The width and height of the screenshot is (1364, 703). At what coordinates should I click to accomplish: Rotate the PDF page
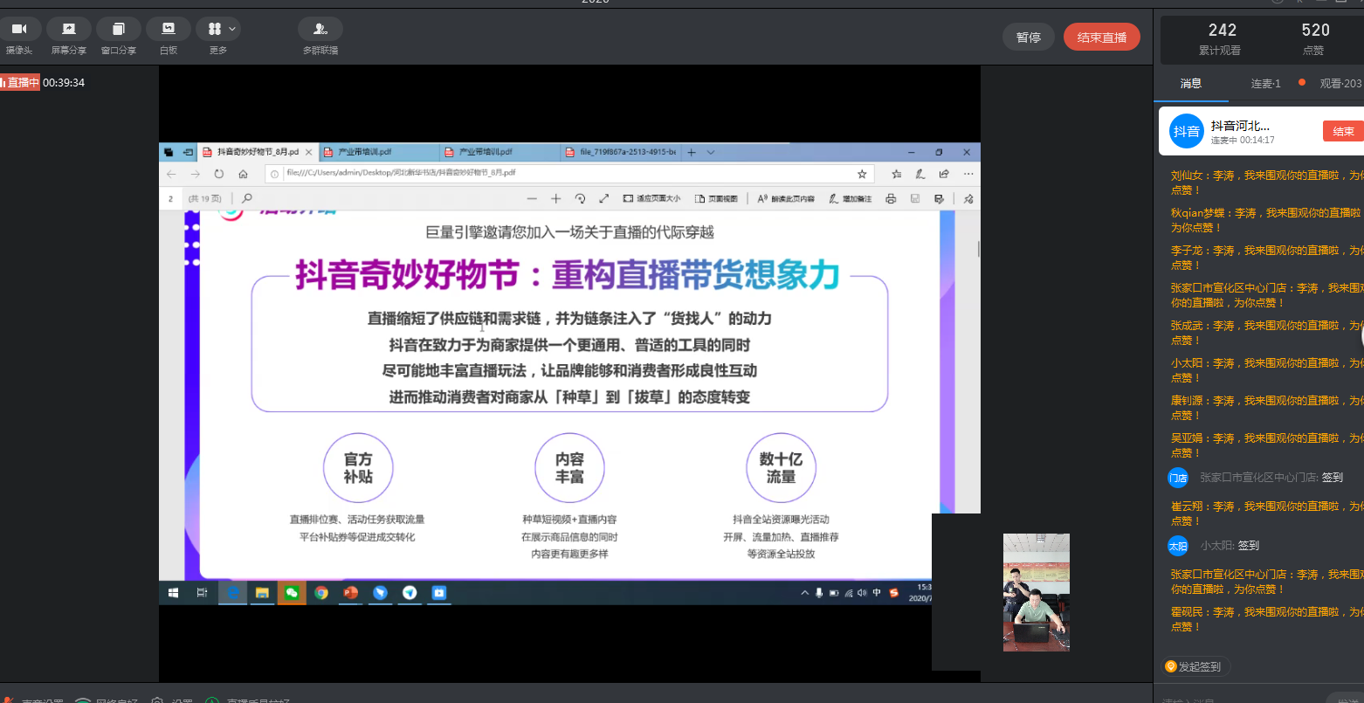coord(580,199)
